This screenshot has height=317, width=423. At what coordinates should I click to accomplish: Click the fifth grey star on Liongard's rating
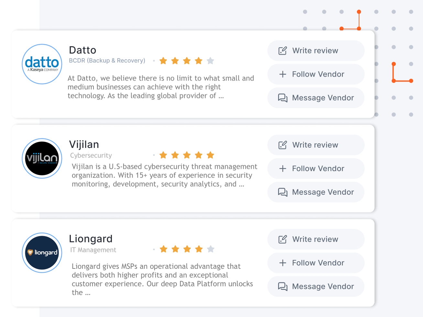(x=211, y=249)
